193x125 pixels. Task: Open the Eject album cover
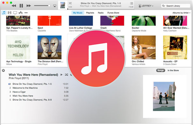(49, 21)
